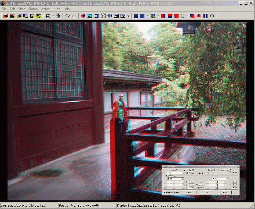Image resolution: width=255 pixels, height=209 pixels.
Task: Close the small adjustment dialog with its X
Action: tap(238, 167)
